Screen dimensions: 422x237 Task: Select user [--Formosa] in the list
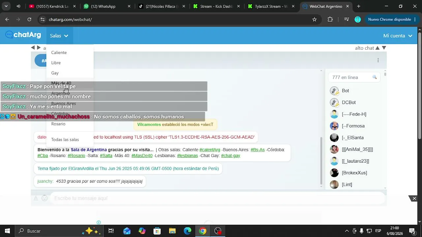353,126
